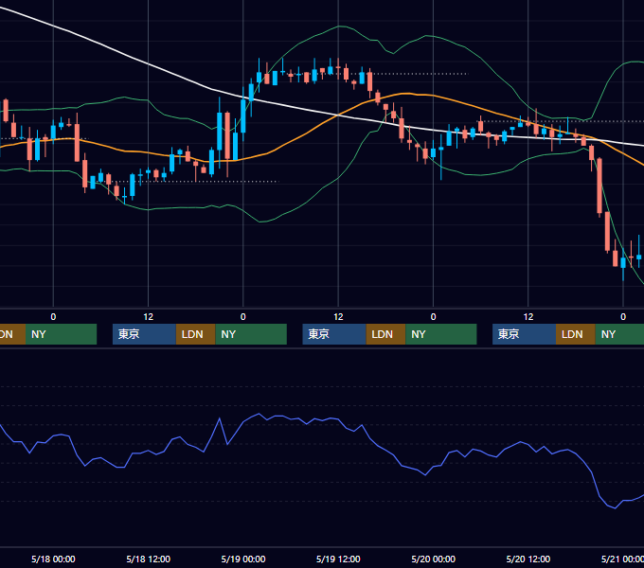Click the dotted level line near 5/20 12:00
The height and width of the screenshot is (568, 644).
point(563,121)
